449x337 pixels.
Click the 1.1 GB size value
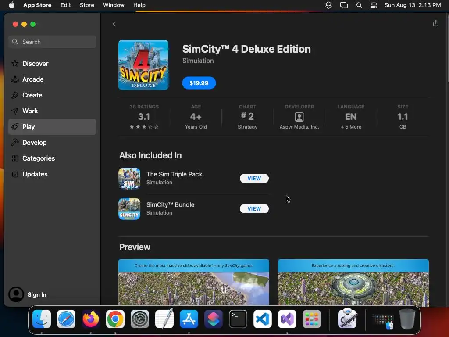(x=403, y=117)
